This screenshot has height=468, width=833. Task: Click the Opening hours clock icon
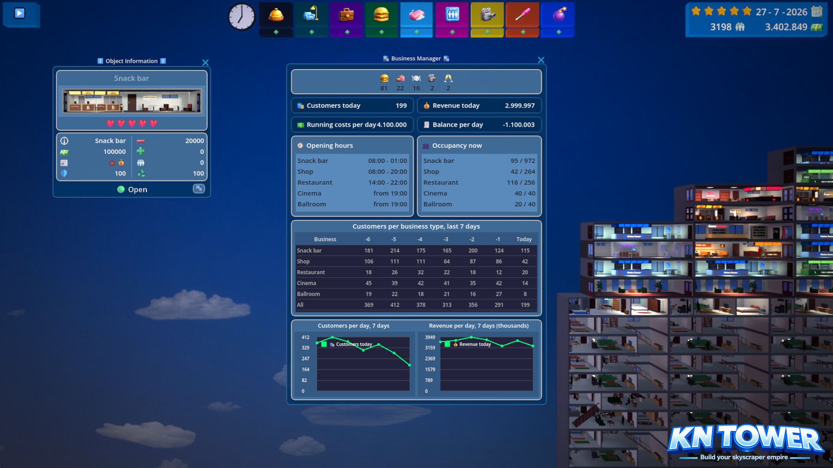pyautogui.click(x=300, y=146)
